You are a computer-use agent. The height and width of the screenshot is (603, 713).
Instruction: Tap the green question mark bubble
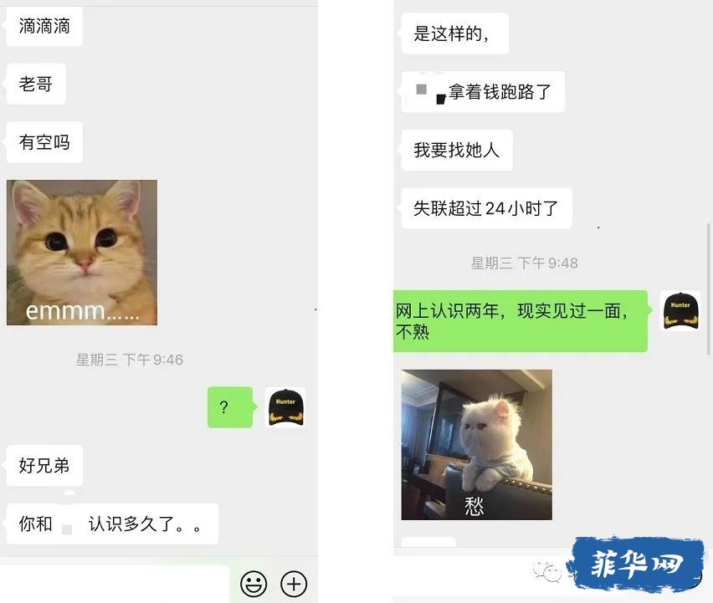(231, 407)
